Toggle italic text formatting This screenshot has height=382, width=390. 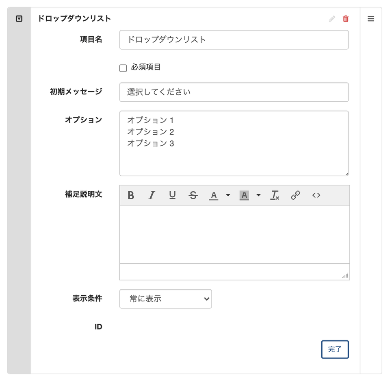point(152,195)
